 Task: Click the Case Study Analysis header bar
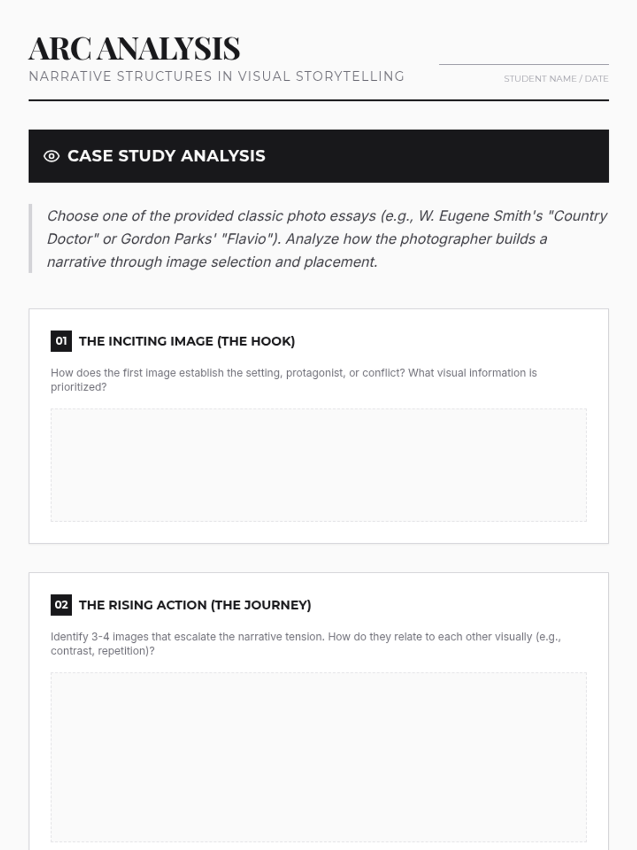point(318,156)
